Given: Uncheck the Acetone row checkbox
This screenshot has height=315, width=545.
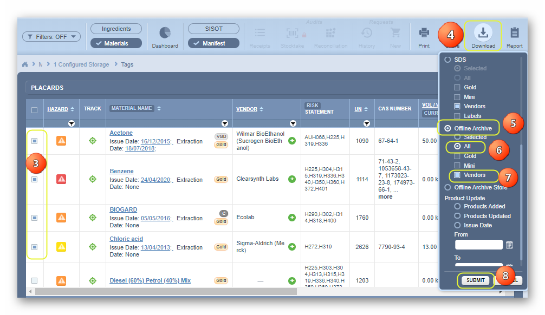Looking at the screenshot, I should click(x=35, y=141).
